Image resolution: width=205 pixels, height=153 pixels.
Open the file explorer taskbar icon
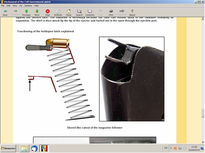pyautogui.click(x=25, y=149)
